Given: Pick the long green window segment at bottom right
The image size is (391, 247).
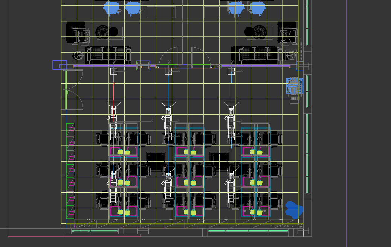Looking at the screenshot, I should [x=248, y=231].
